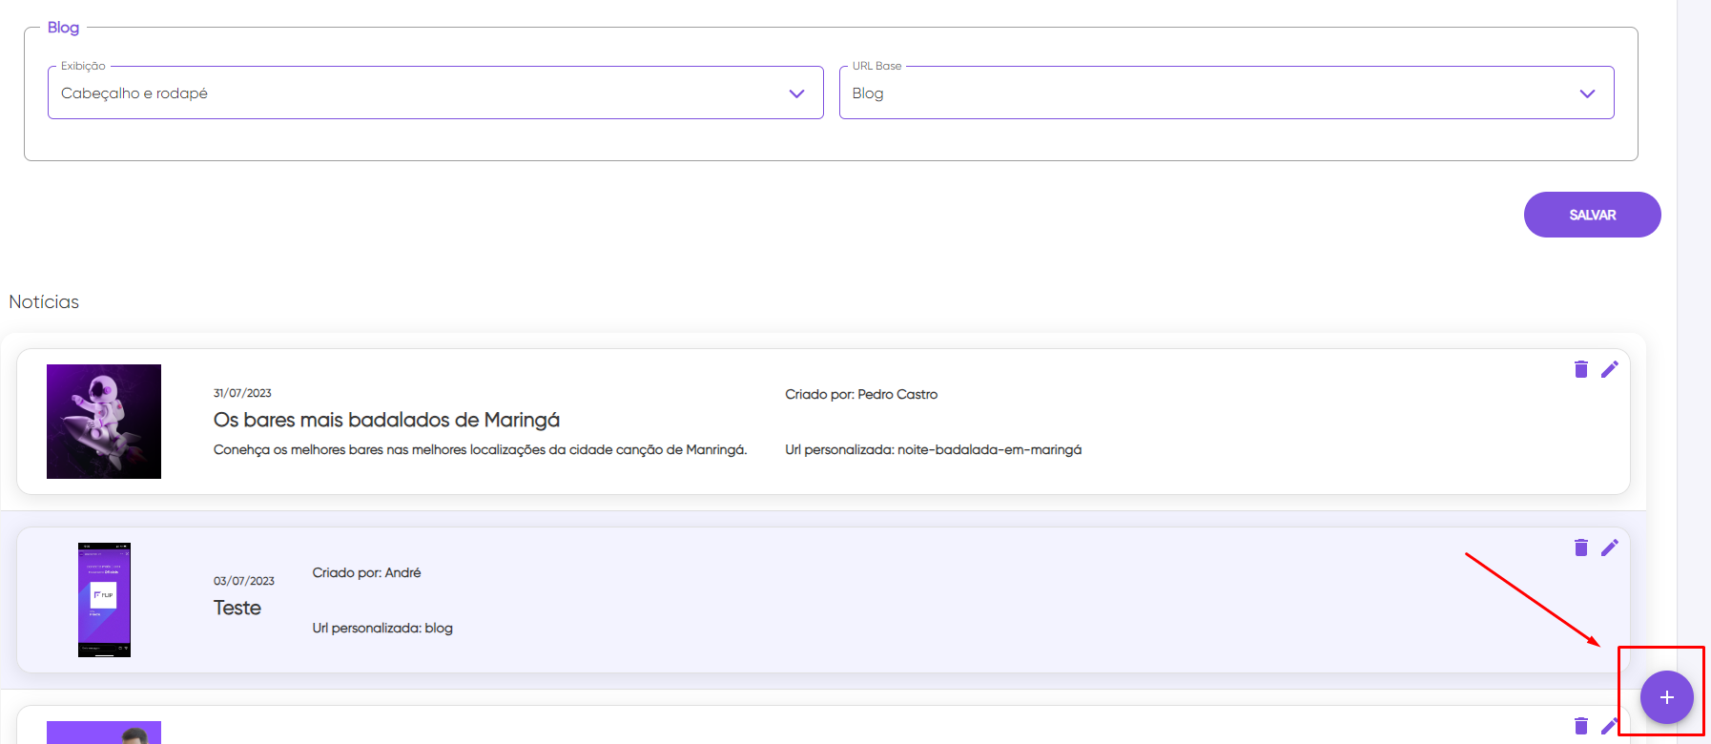Click the 'Notícias' section heading
Image resolution: width=1711 pixels, height=744 pixels.
click(44, 301)
